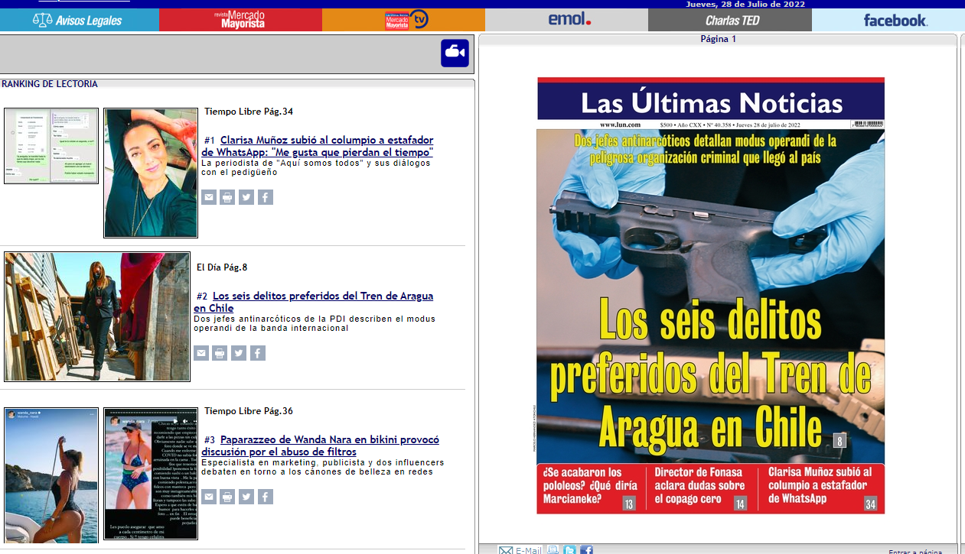Open Wanda Nara boat photo thumbnail
The image size is (965, 554).
tap(51, 475)
